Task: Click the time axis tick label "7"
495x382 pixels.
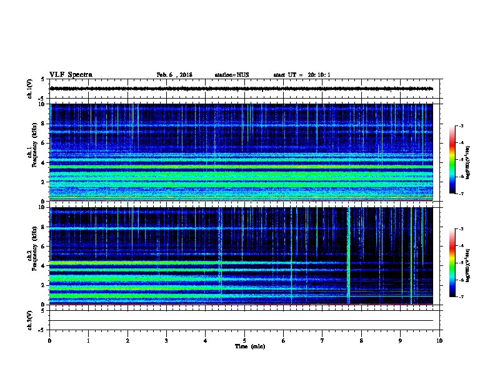Action: 322,341
